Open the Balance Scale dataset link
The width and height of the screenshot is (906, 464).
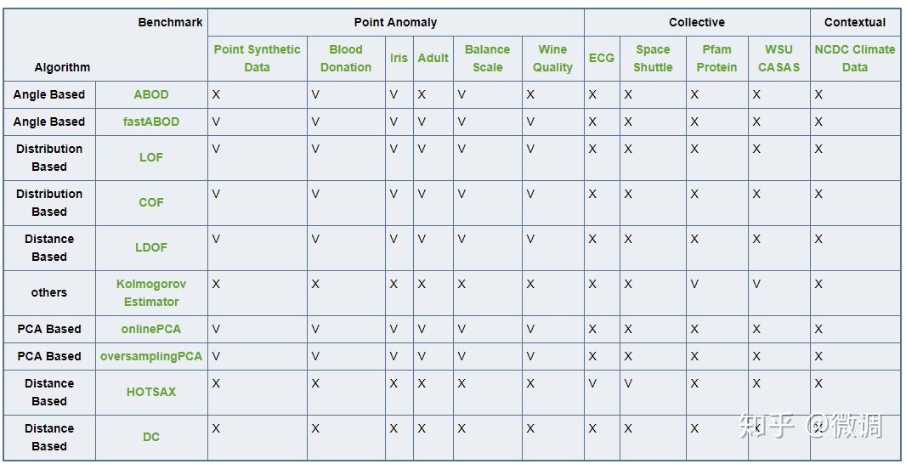coord(487,58)
